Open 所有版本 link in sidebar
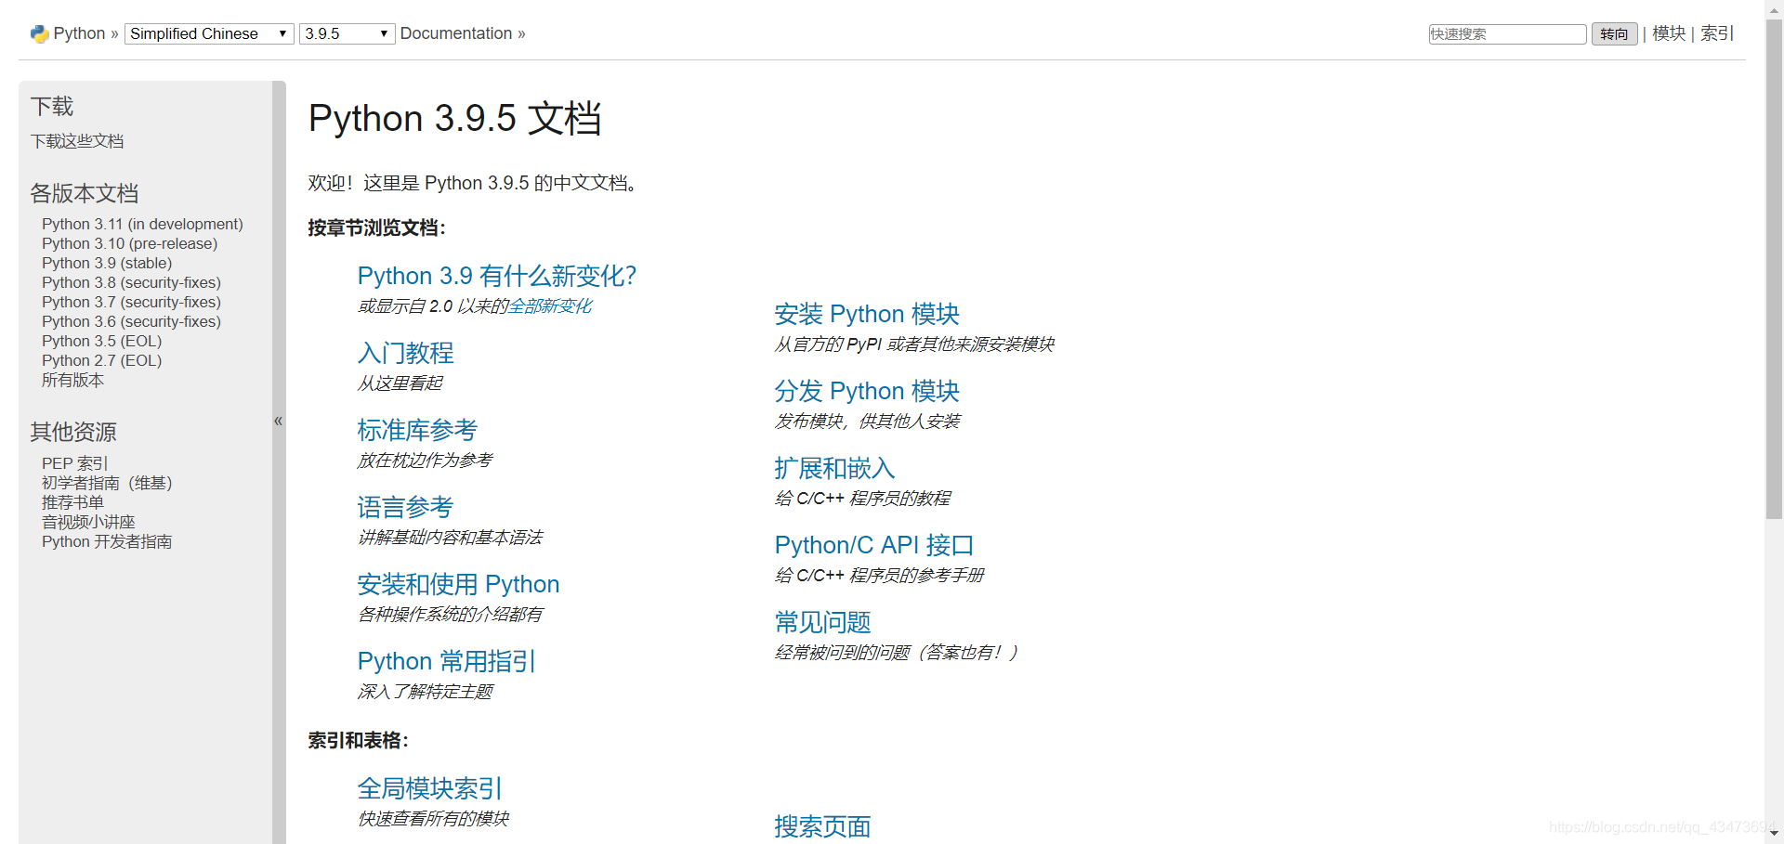Viewport: 1784px width, 844px height. [x=72, y=380]
